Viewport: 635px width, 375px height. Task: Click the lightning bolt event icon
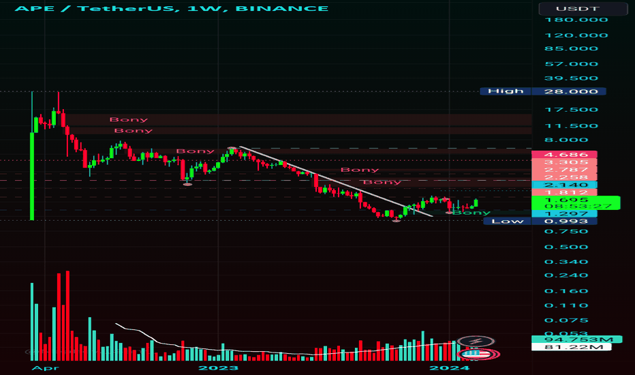pos(476,342)
